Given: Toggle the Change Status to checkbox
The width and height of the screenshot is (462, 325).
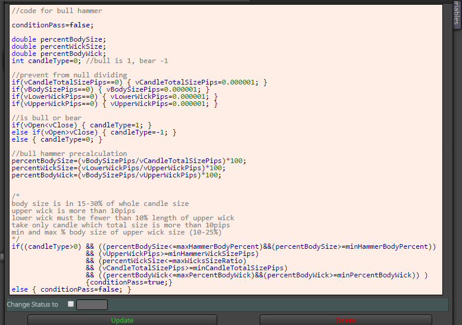Looking at the screenshot, I should (x=71, y=304).
